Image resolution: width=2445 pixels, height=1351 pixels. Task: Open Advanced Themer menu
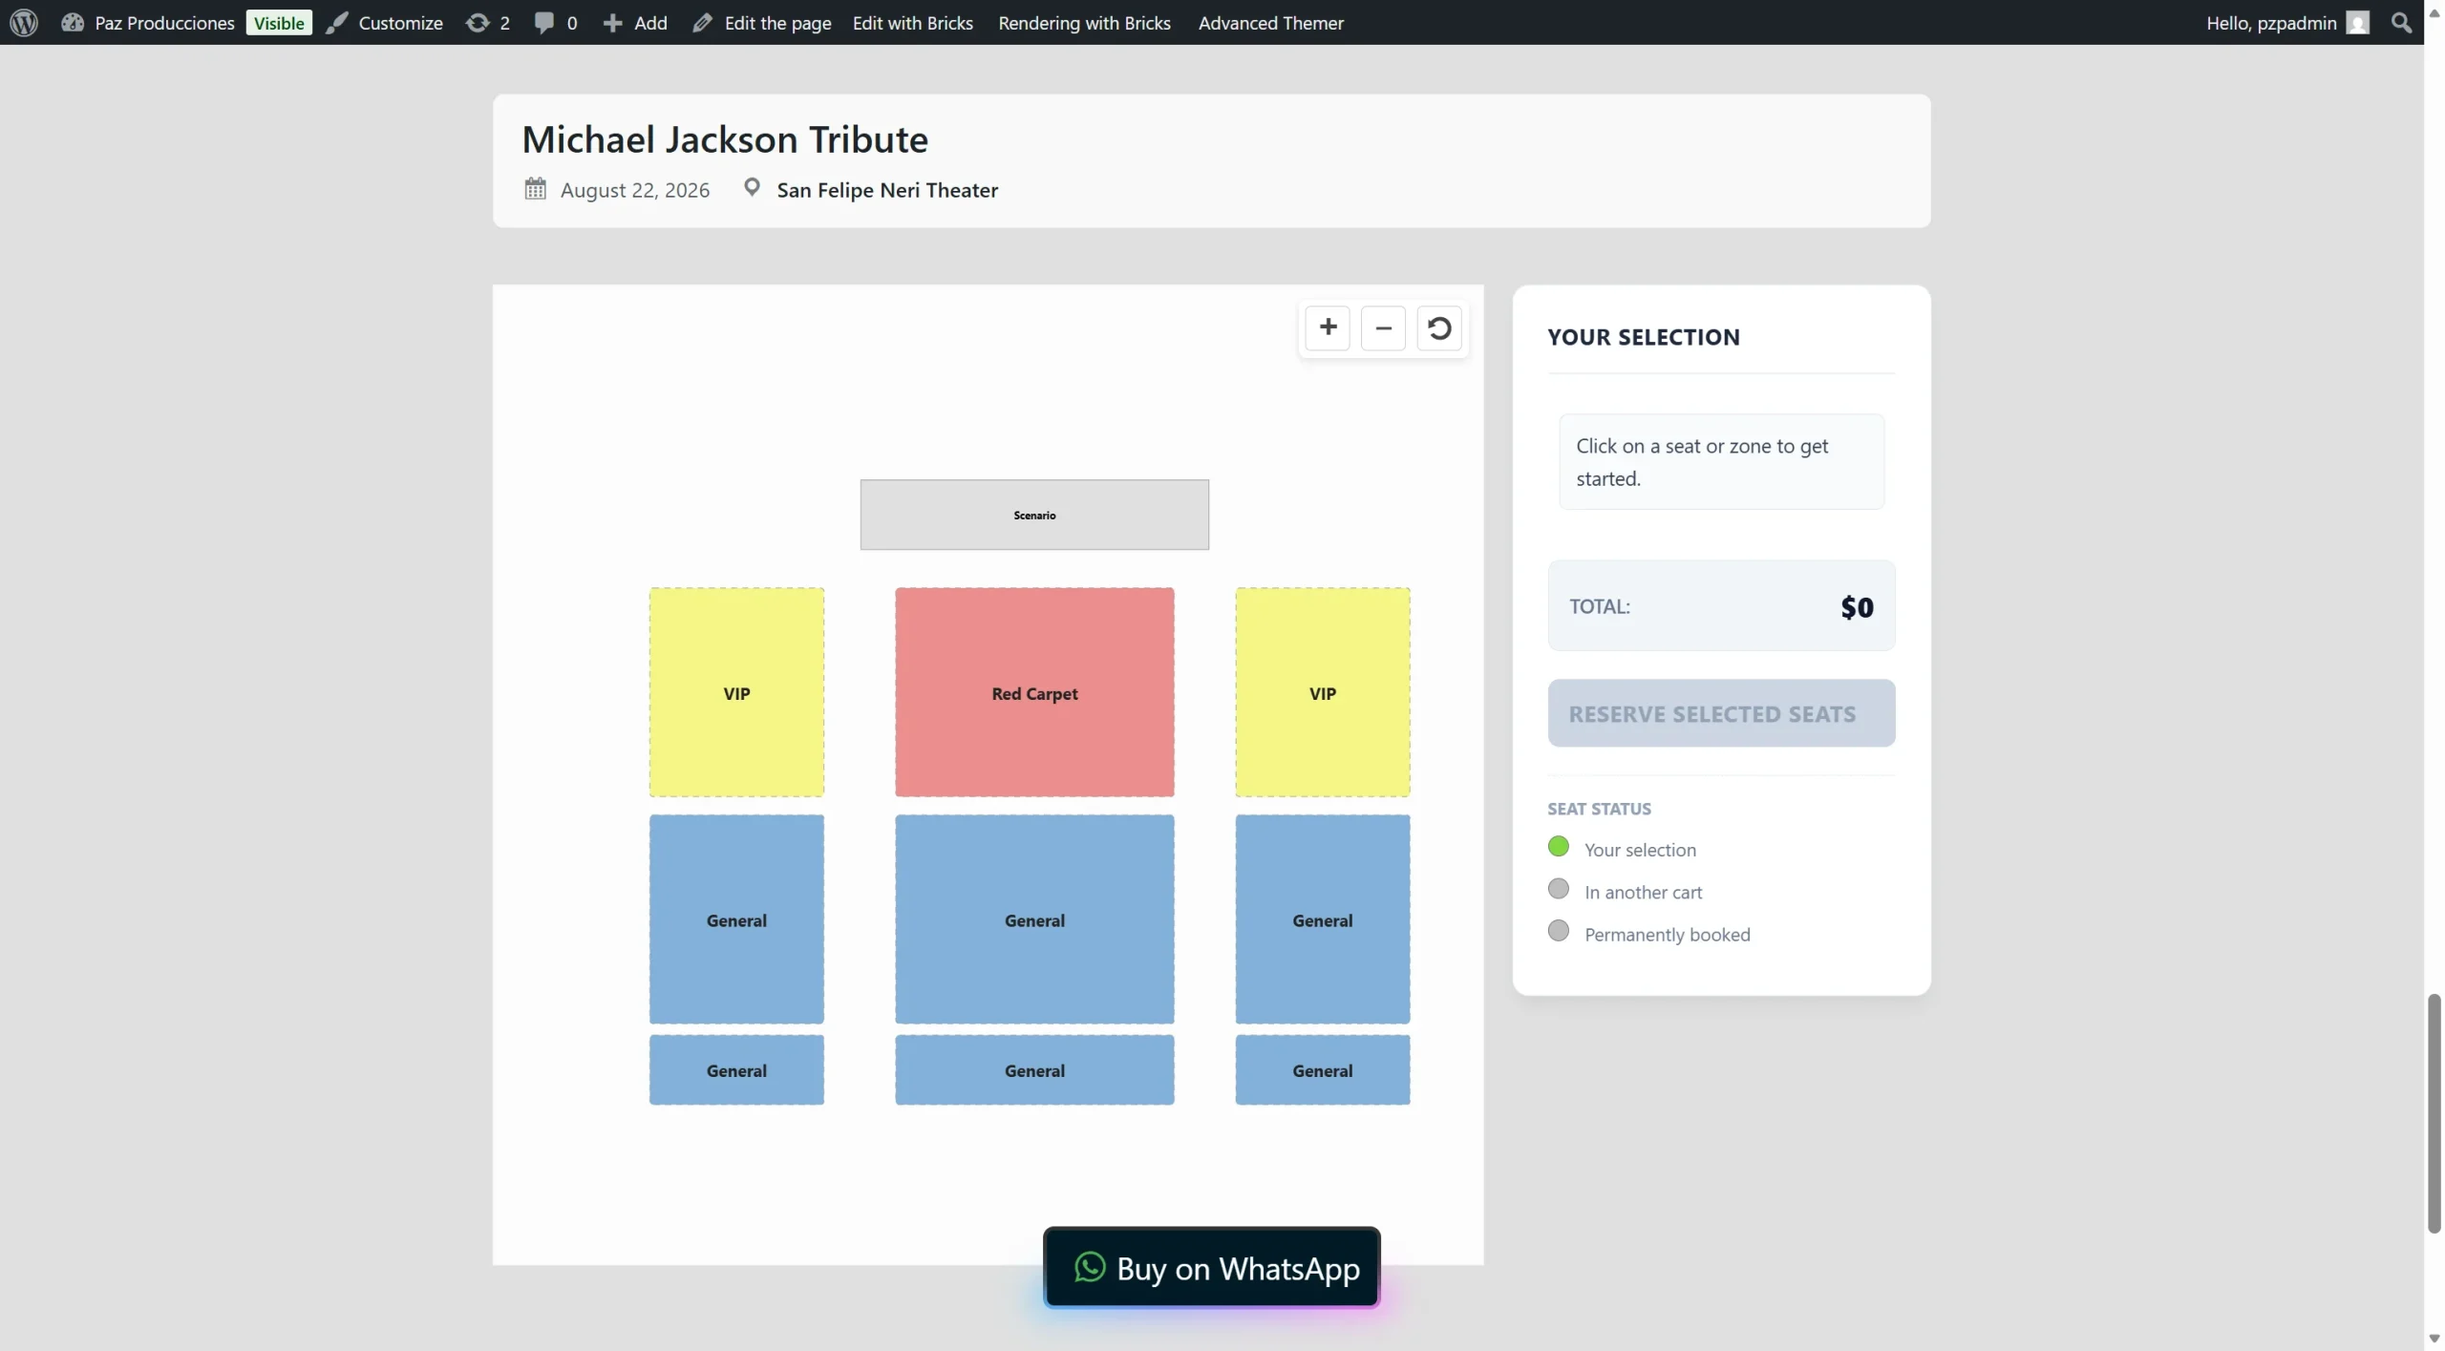pyautogui.click(x=1270, y=22)
